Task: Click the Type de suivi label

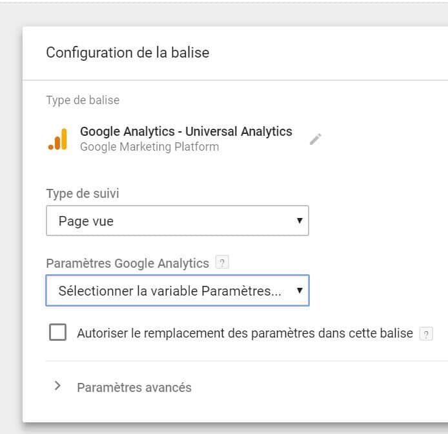Action: point(83,193)
